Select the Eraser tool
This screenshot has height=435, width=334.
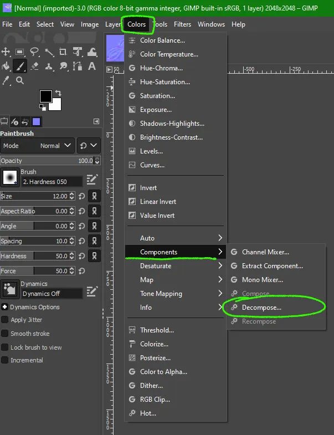(34, 66)
